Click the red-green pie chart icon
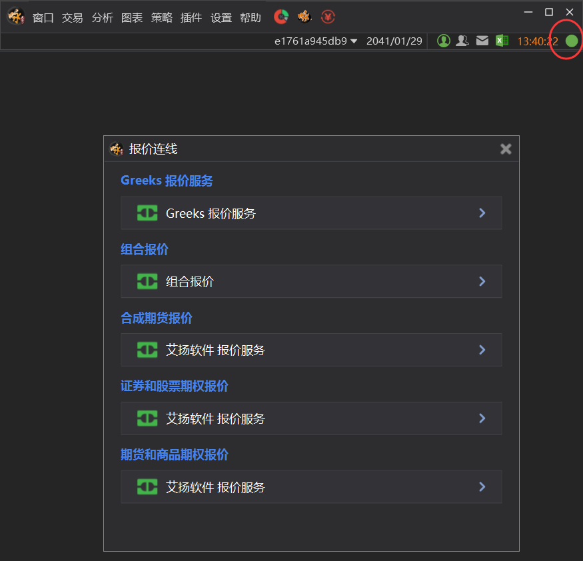 pyautogui.click(x=281, y=17)
